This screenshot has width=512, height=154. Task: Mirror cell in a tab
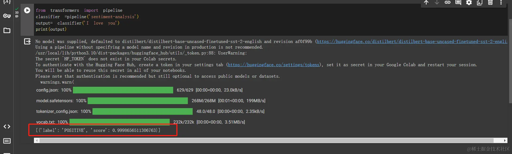(x=480, y=3)
